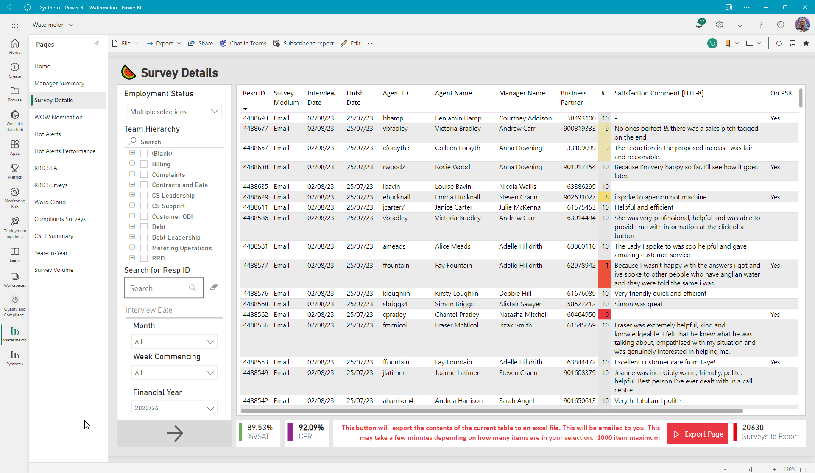Screen dimensions: 815x473
Task: Open the Financial Year dropdown
Action: pyautogui.click(x=174, y=408)
